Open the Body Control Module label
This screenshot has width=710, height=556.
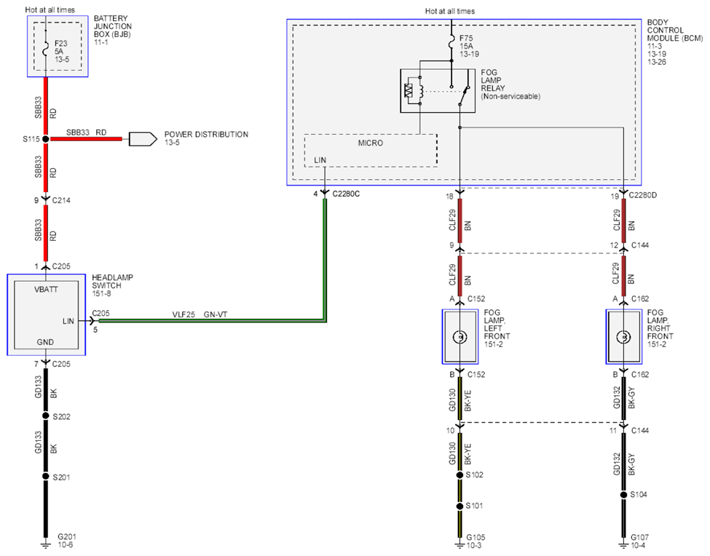674,31
